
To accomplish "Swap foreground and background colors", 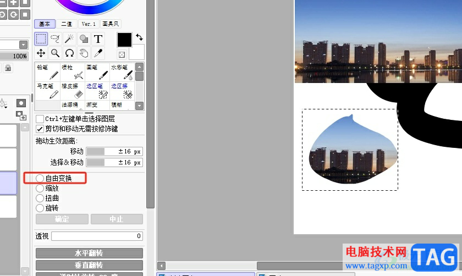I will pyautogui.click(x=139, y=37).
